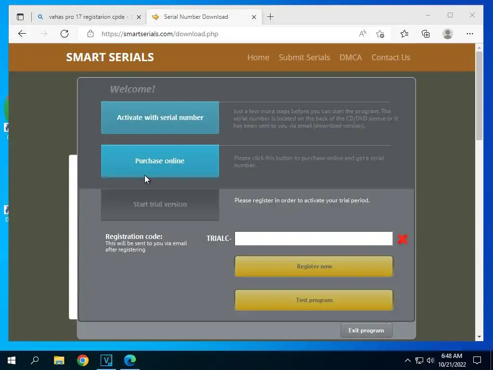
Task: Open the Windows Start menu
Action: 12,360
